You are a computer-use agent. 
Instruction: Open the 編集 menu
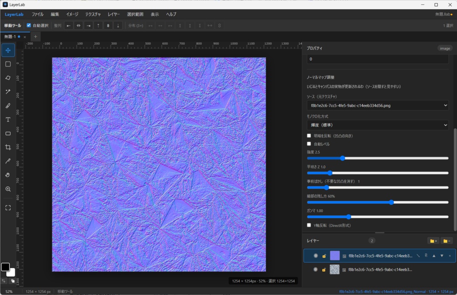(55, 14)
